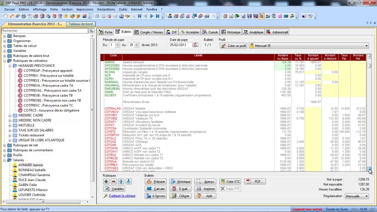Expand the URSSAF DE LOIRE ATLANTIQUE node
The width and height of the screenshot is (377, 212).
tap(10, 140)
